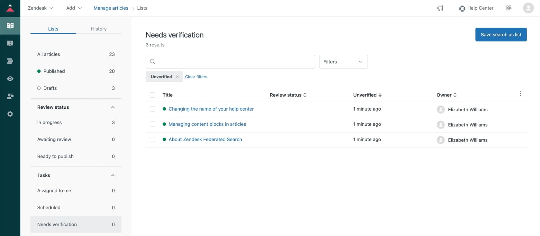540x236 pixels.
Task: Open the Filters dropdown
Action: (343, 62)
